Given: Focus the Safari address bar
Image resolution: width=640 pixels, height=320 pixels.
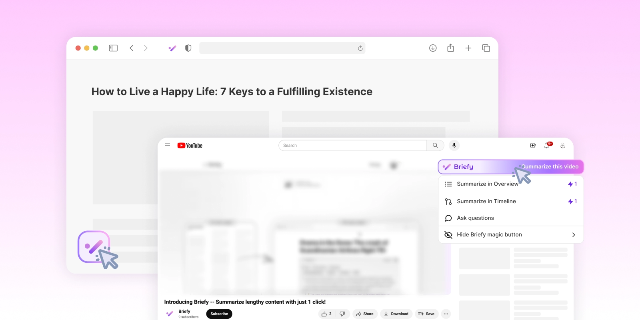Looking at the screenshot, I should pos(282,48).
